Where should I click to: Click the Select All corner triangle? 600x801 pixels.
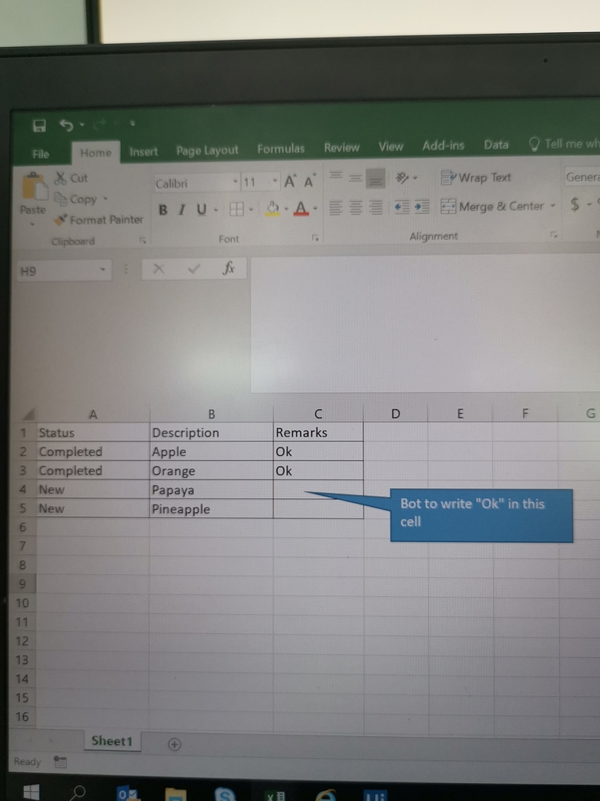tap(29, 414)
